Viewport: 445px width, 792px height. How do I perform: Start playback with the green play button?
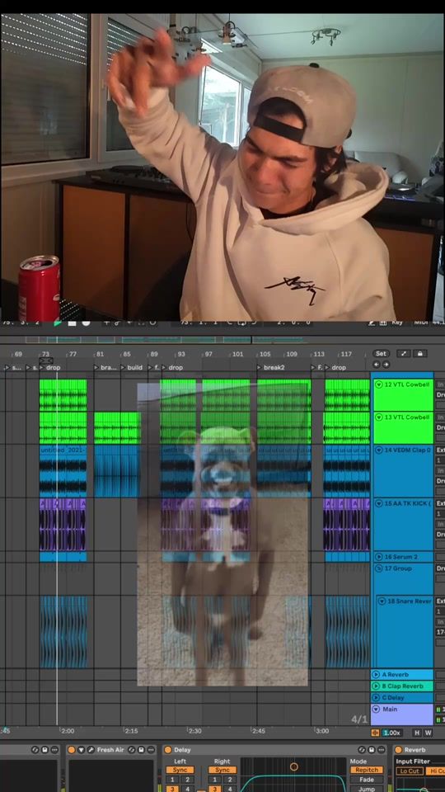point(58,323)
